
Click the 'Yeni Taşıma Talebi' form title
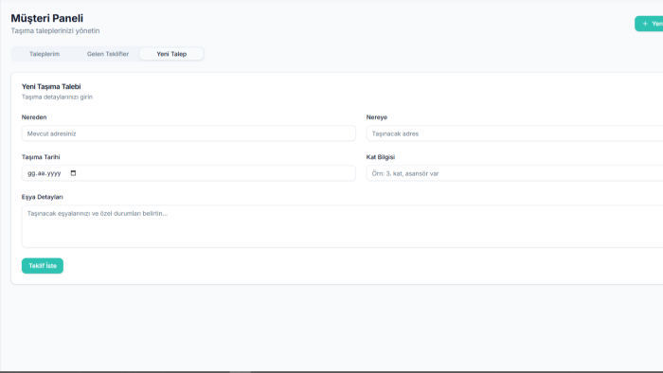coord(51,86)
